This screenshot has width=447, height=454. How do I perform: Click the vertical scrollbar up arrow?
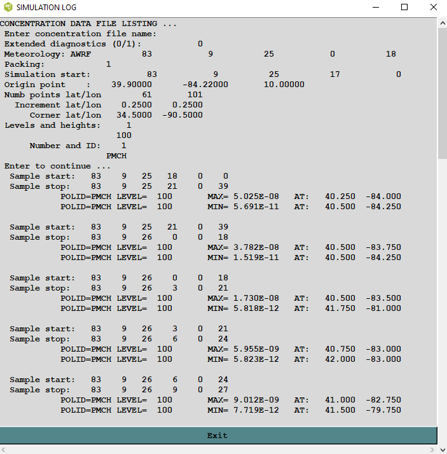442,23
